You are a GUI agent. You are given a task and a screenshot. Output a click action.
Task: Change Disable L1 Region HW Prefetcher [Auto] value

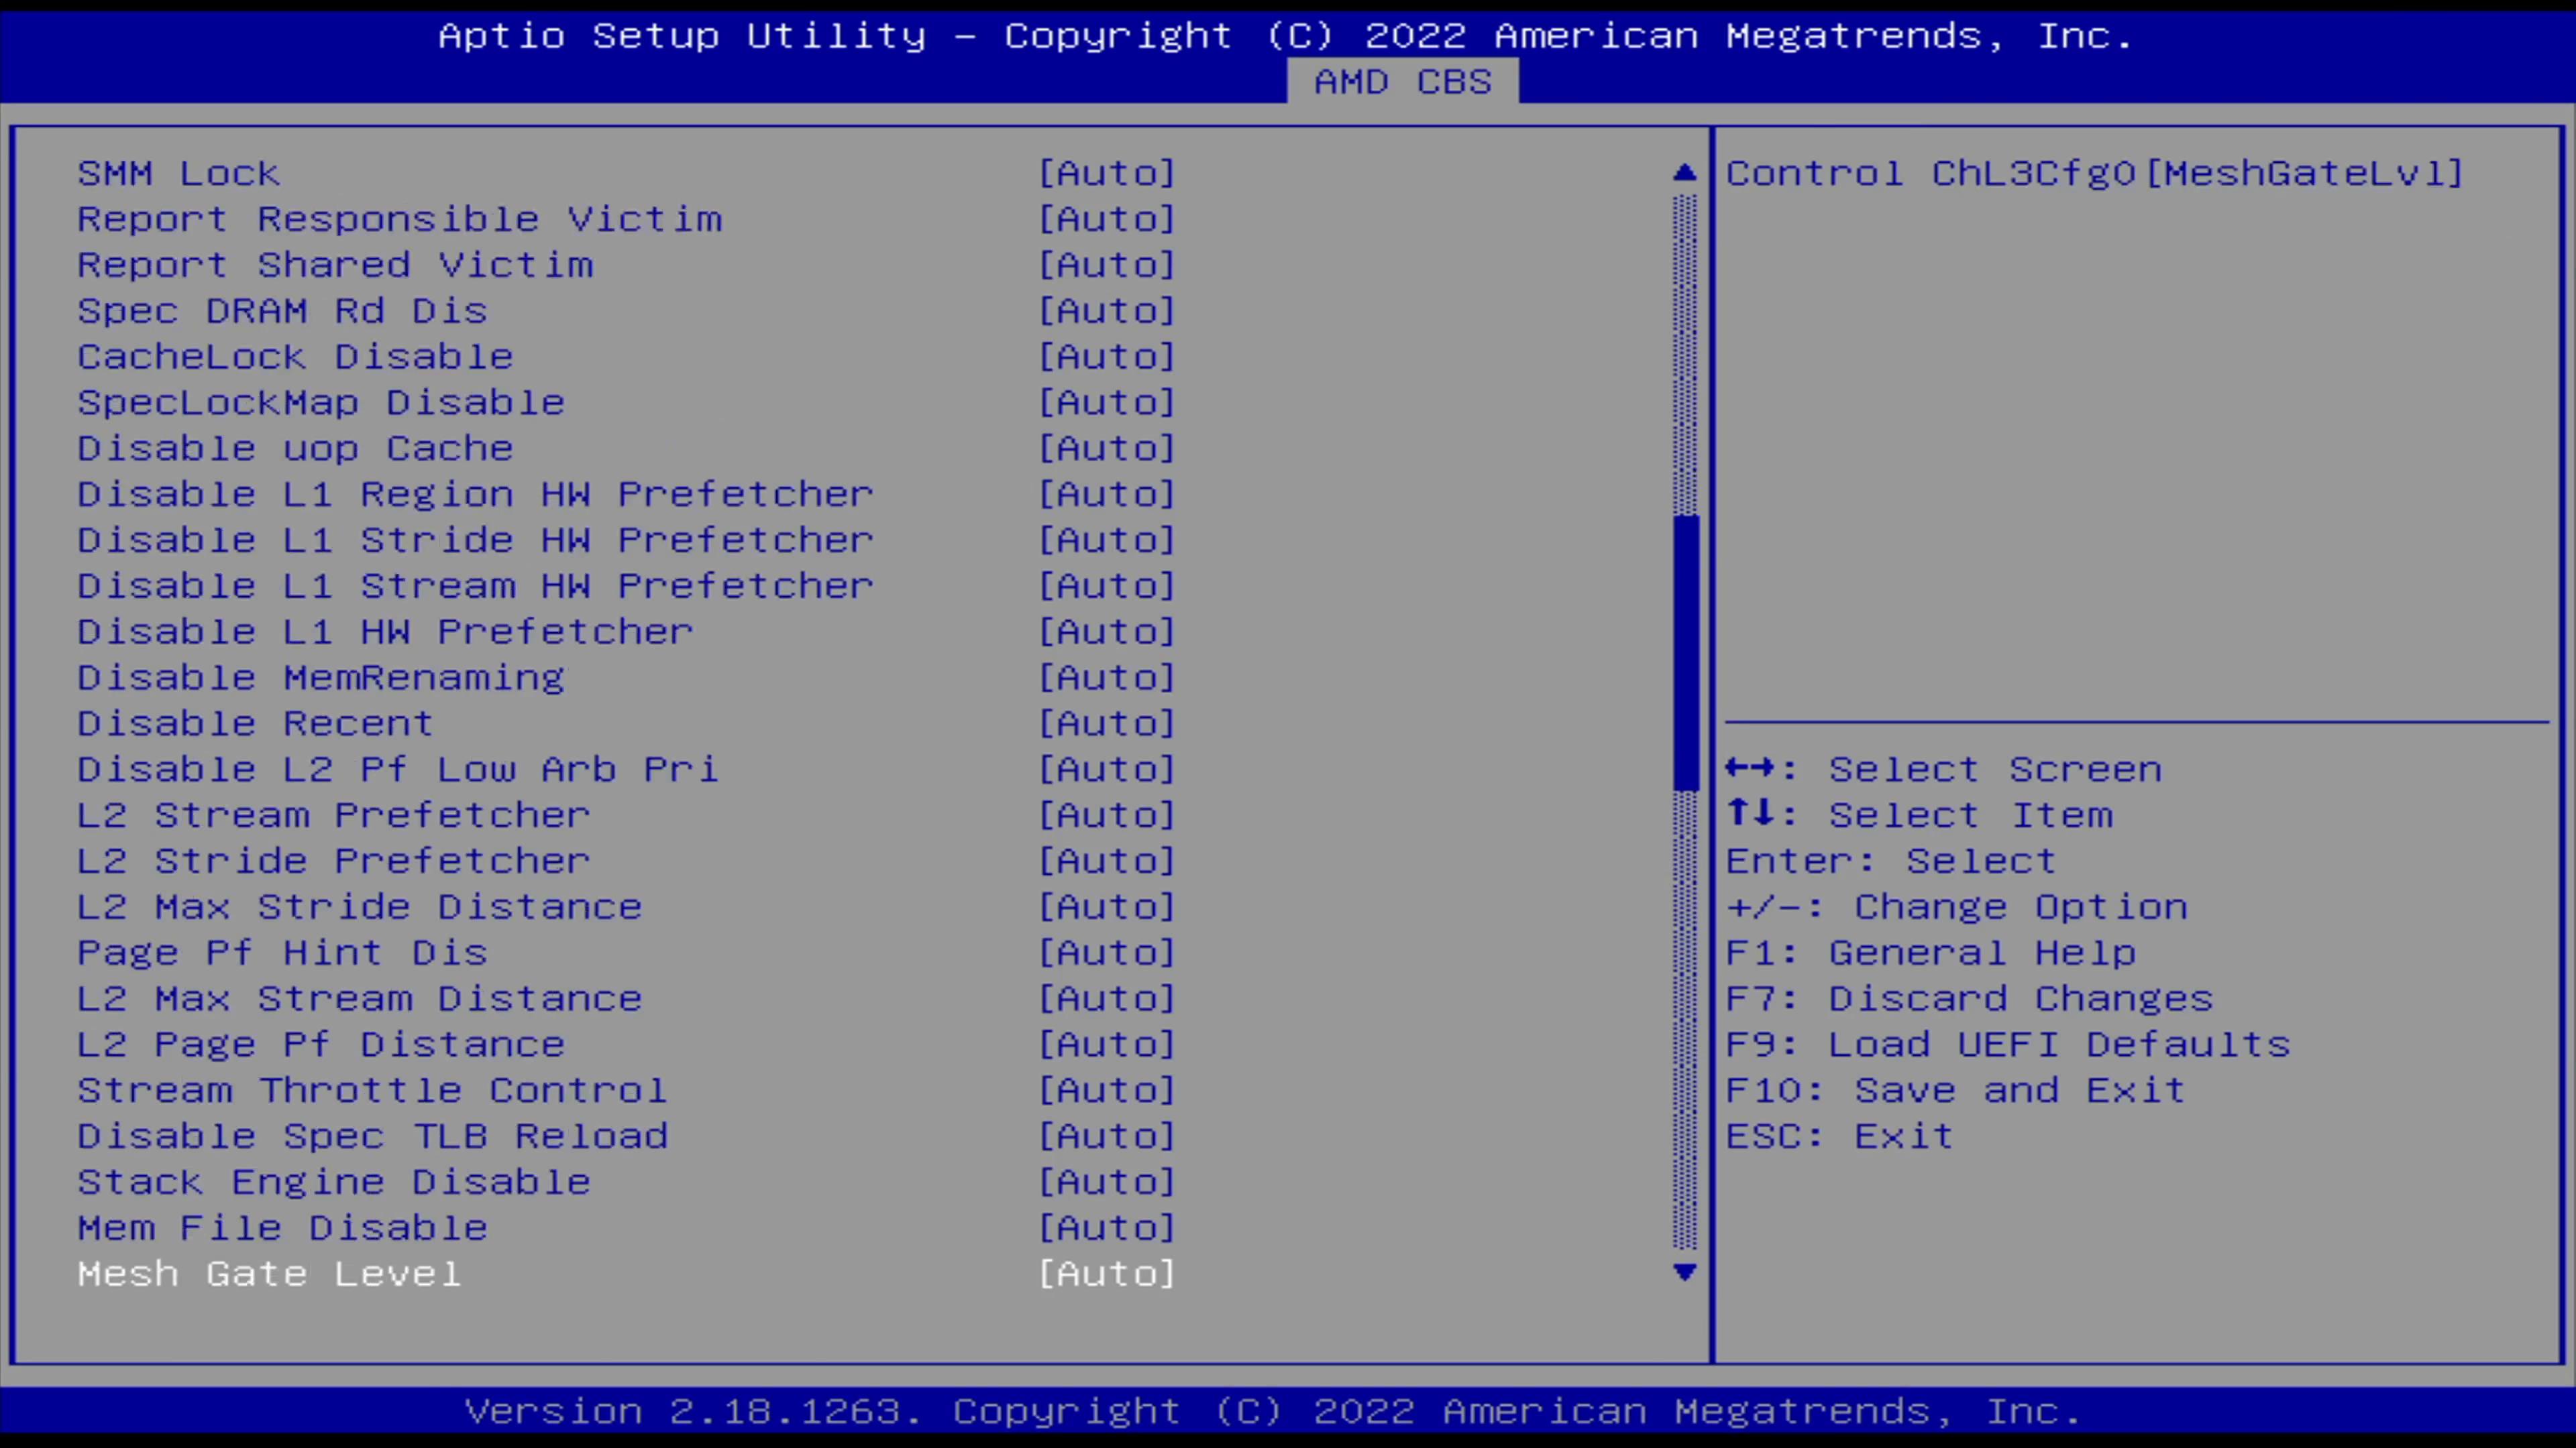tap(1107, 493)
